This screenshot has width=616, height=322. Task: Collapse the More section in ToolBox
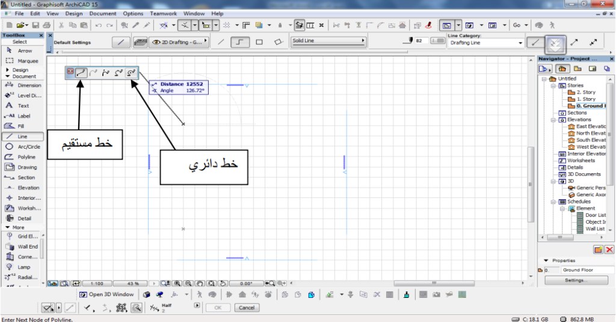[x=7, y=228]
